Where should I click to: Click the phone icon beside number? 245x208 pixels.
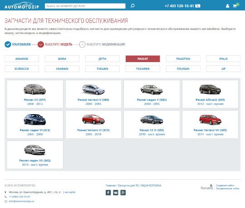tap(198, 6)
